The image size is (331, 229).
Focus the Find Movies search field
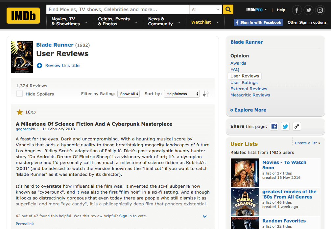(x=118, y=10)
